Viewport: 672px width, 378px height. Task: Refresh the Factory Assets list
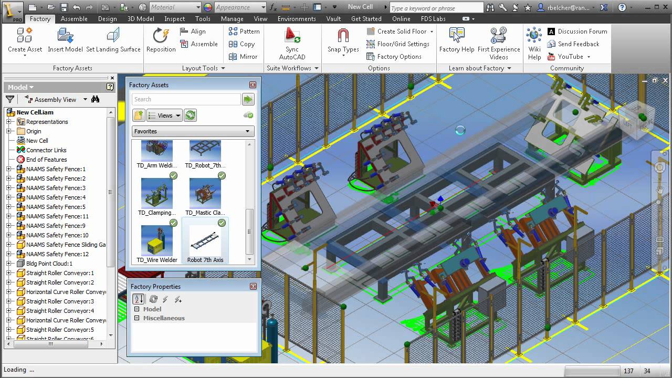click(x=190, y=115)
